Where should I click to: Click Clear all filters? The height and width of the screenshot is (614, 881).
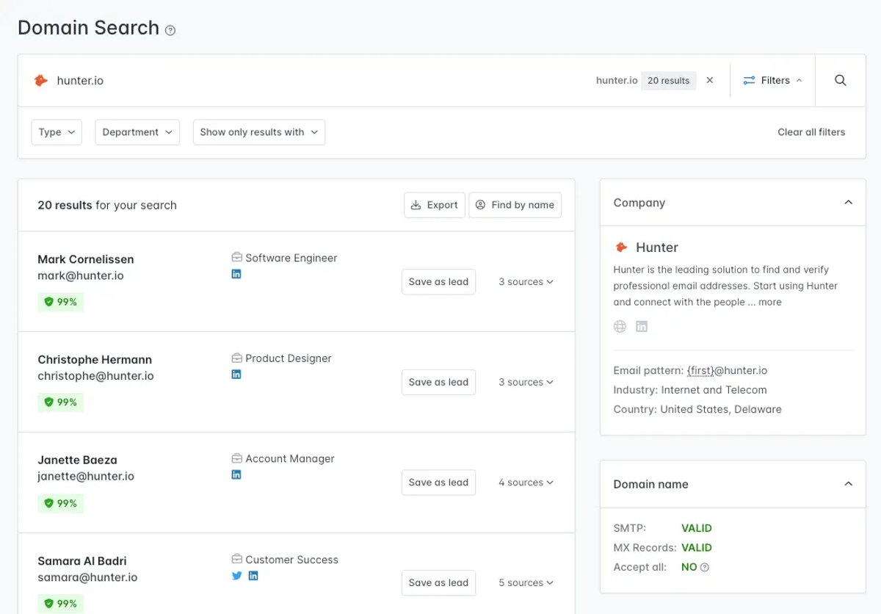pyautogui.click(x=811, y=132)
